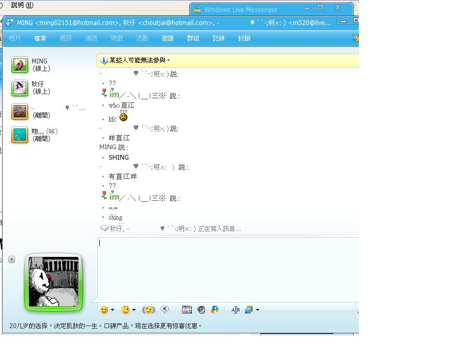Open the wink picker icon
The width and height of the screenshot is (468, 364).
point(125,310)
